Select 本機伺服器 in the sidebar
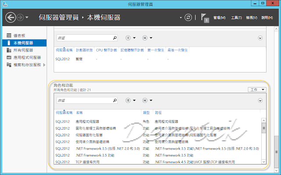Image resolution: width=281 pixels, height=175 pixels. (x=25, y=43)
